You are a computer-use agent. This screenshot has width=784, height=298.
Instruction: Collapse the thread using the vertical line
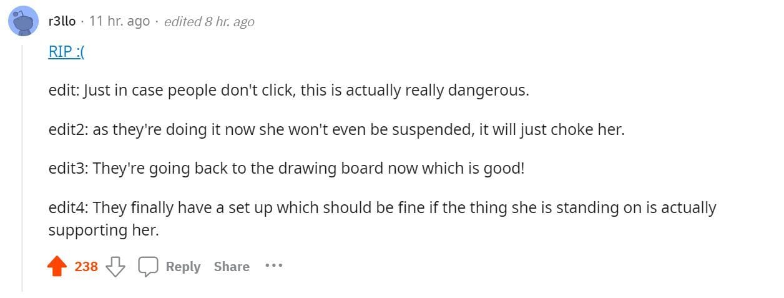pyautogui.click(x=22, y=167)
